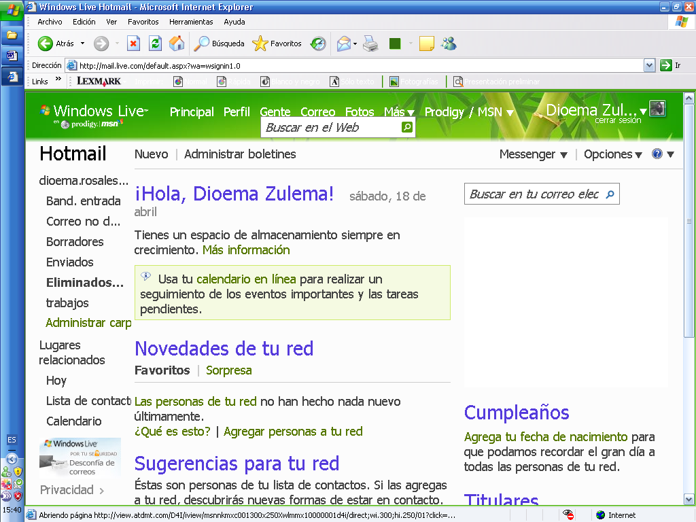Open the Opciones dropdown
The width and height of the screenshot is (696, 522).
click(x=613, y=154)
